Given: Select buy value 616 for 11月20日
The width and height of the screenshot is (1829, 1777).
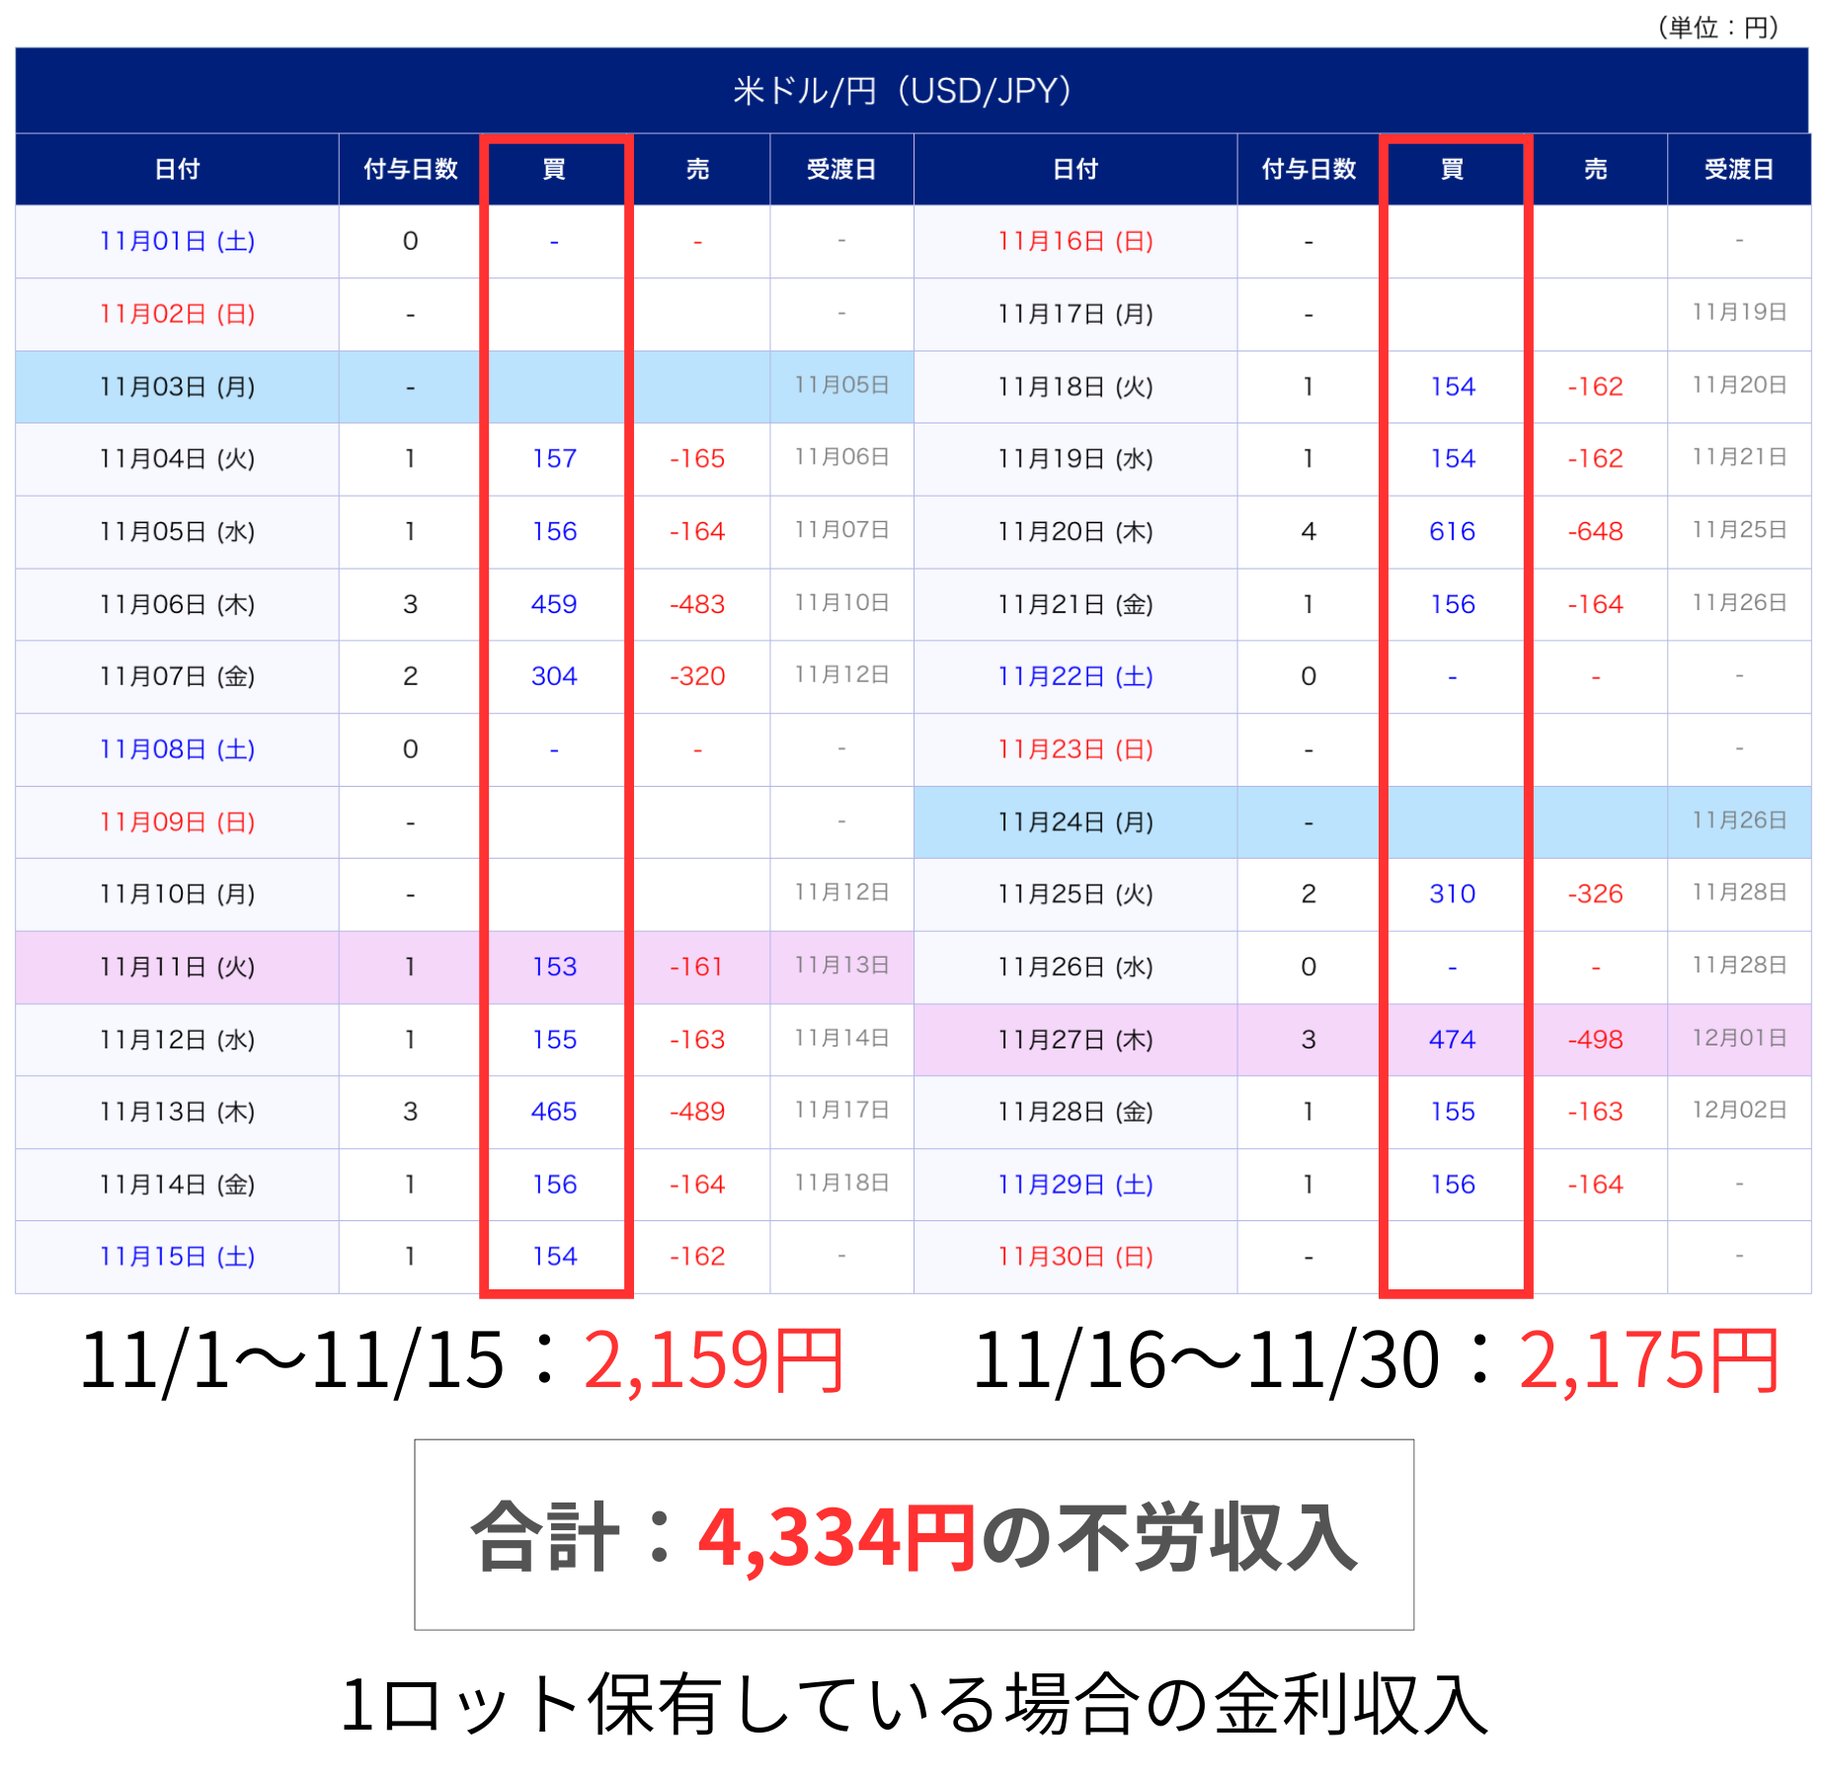Looking at the screenshot, I should [1452, 532].
